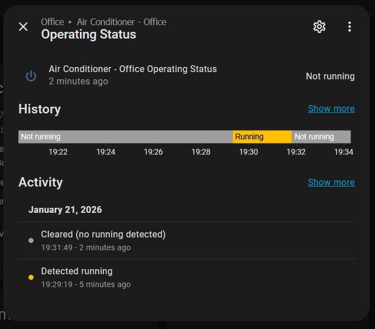Show more History
375x329 pixels.
coord(331,108)
